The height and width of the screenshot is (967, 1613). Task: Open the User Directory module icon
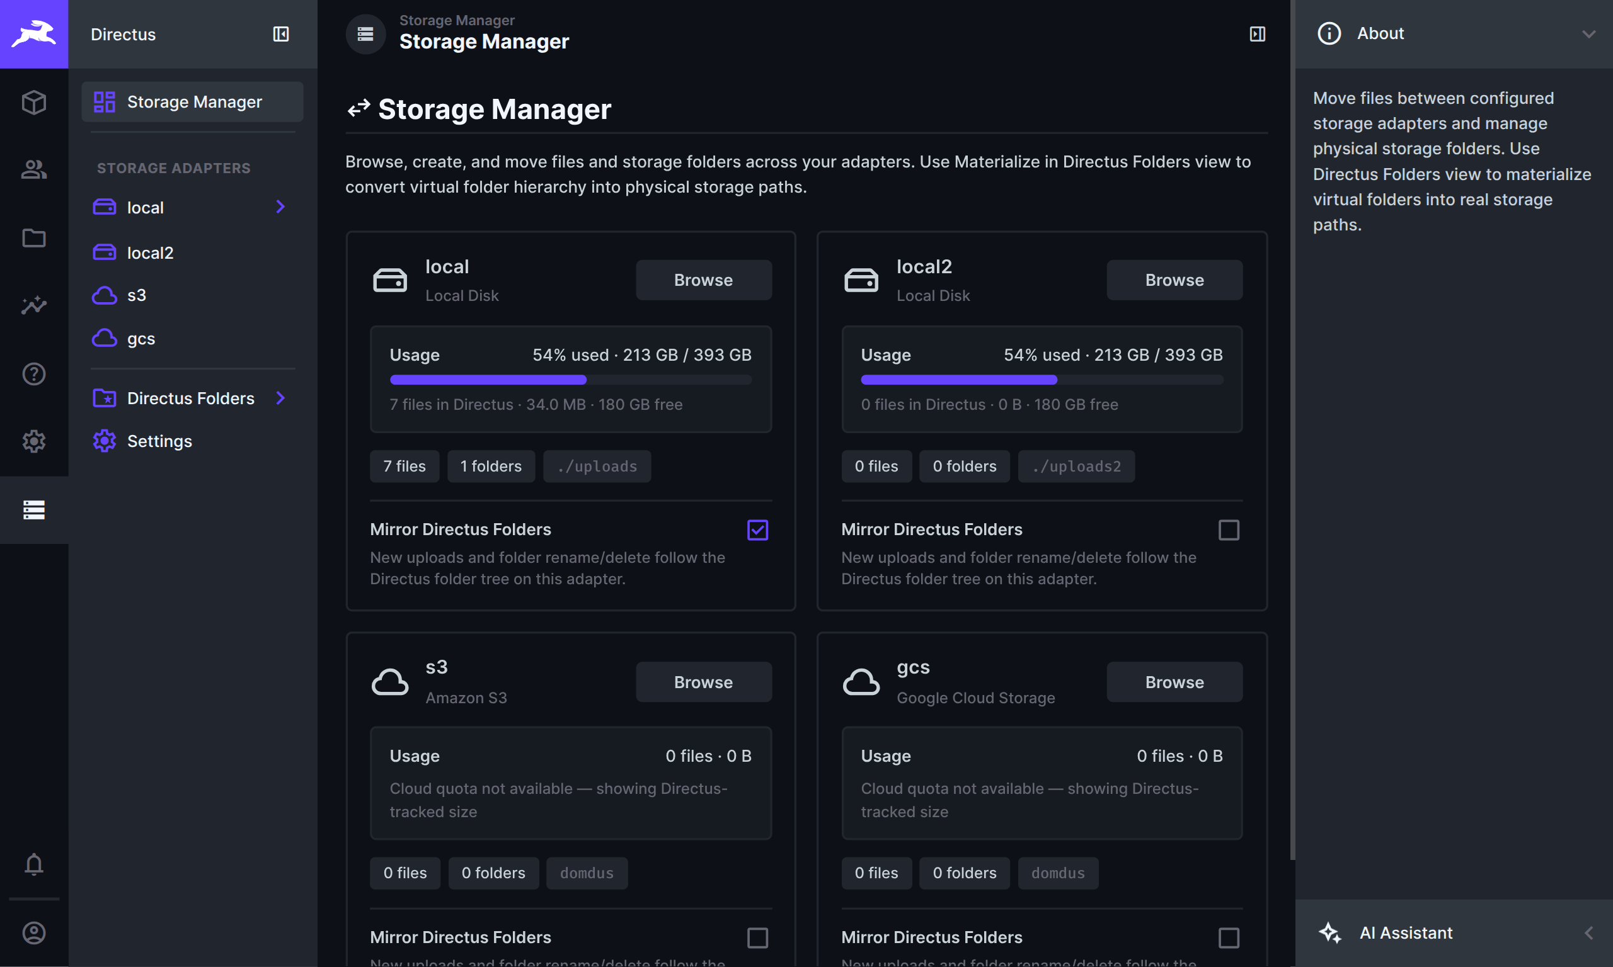coord(34,170)
